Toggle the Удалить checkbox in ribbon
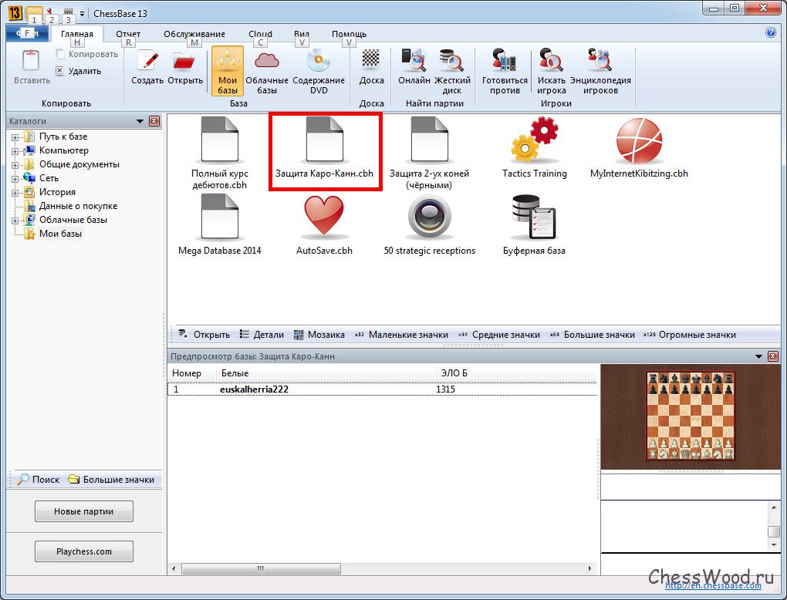This screenshot has height=600, width=787. point(60,71)
